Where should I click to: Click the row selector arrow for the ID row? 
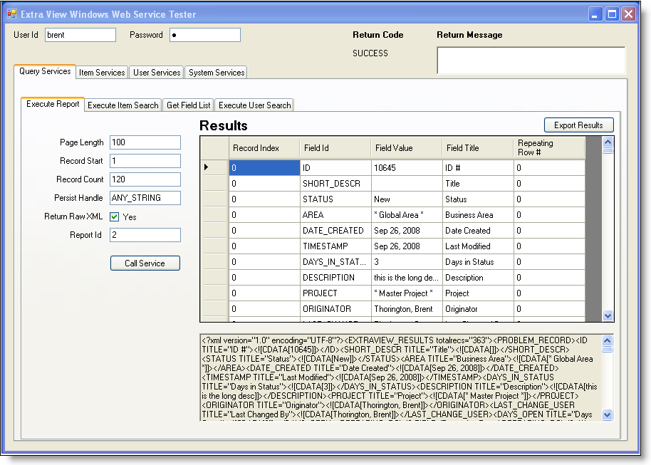[x=214, y=168]
